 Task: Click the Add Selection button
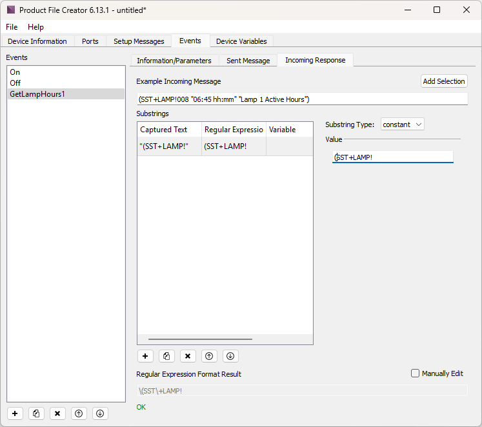[x=443, y=81]
